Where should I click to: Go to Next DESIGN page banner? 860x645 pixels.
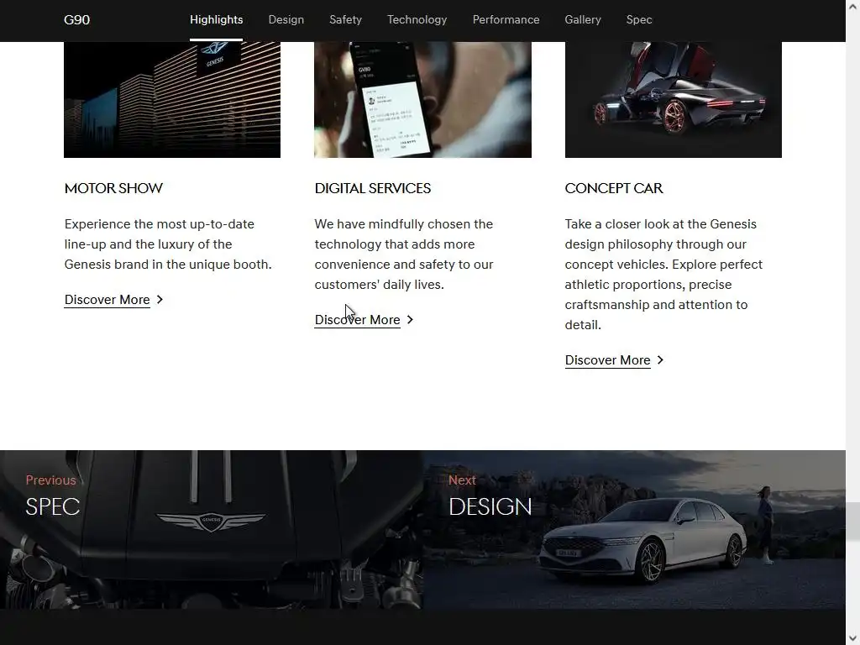coord(634,529)
